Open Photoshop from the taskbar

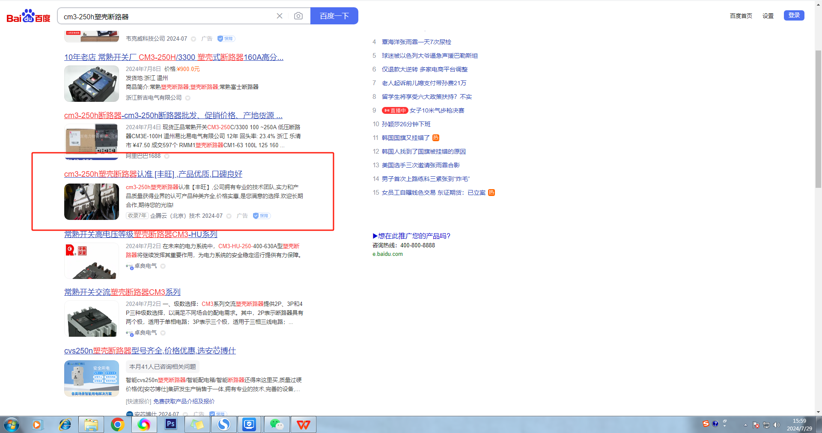[x=171, y=424]
